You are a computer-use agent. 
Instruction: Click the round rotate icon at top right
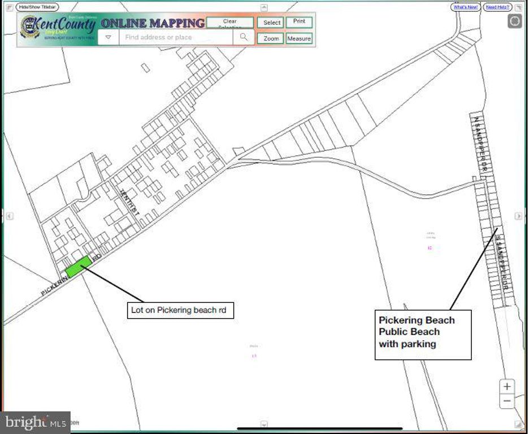pos(514,21)
